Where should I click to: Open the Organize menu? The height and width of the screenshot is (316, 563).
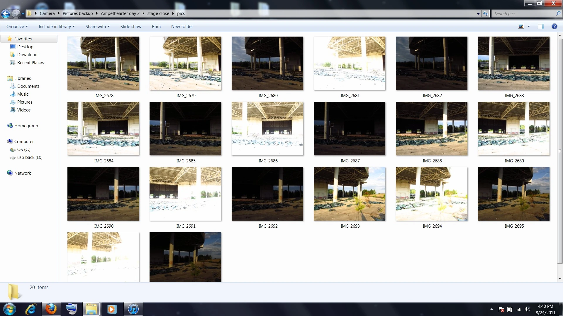[x=17, y=26]
